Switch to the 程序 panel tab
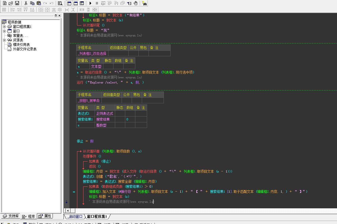The width and height of the screenshot is (337, 224). tap(29, 216)
